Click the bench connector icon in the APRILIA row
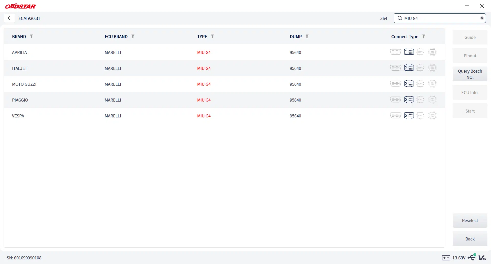The width and height of the screenshot is (491, 264). (x=409, y=52)
